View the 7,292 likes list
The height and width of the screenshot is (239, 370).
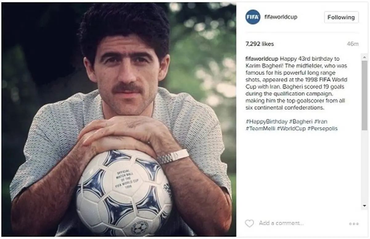pyautogui.click(x=260, y=44)
